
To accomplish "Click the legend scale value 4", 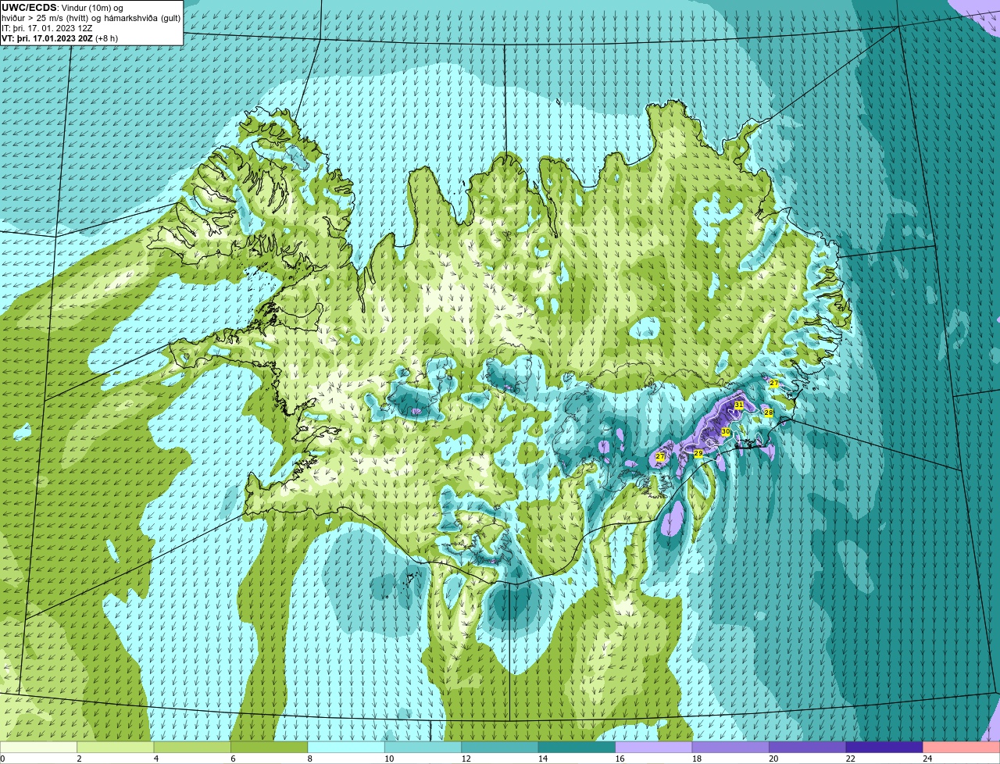I will click(x=155, y=758).
